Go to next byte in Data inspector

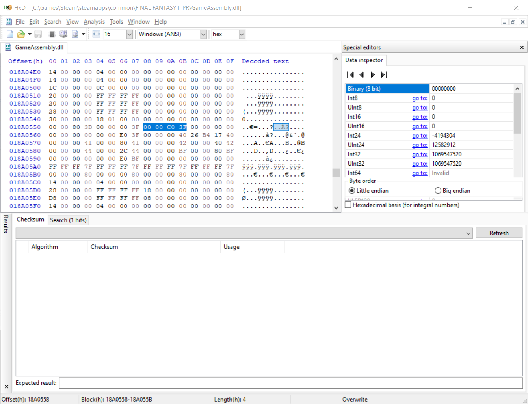[x=372, y=74]
